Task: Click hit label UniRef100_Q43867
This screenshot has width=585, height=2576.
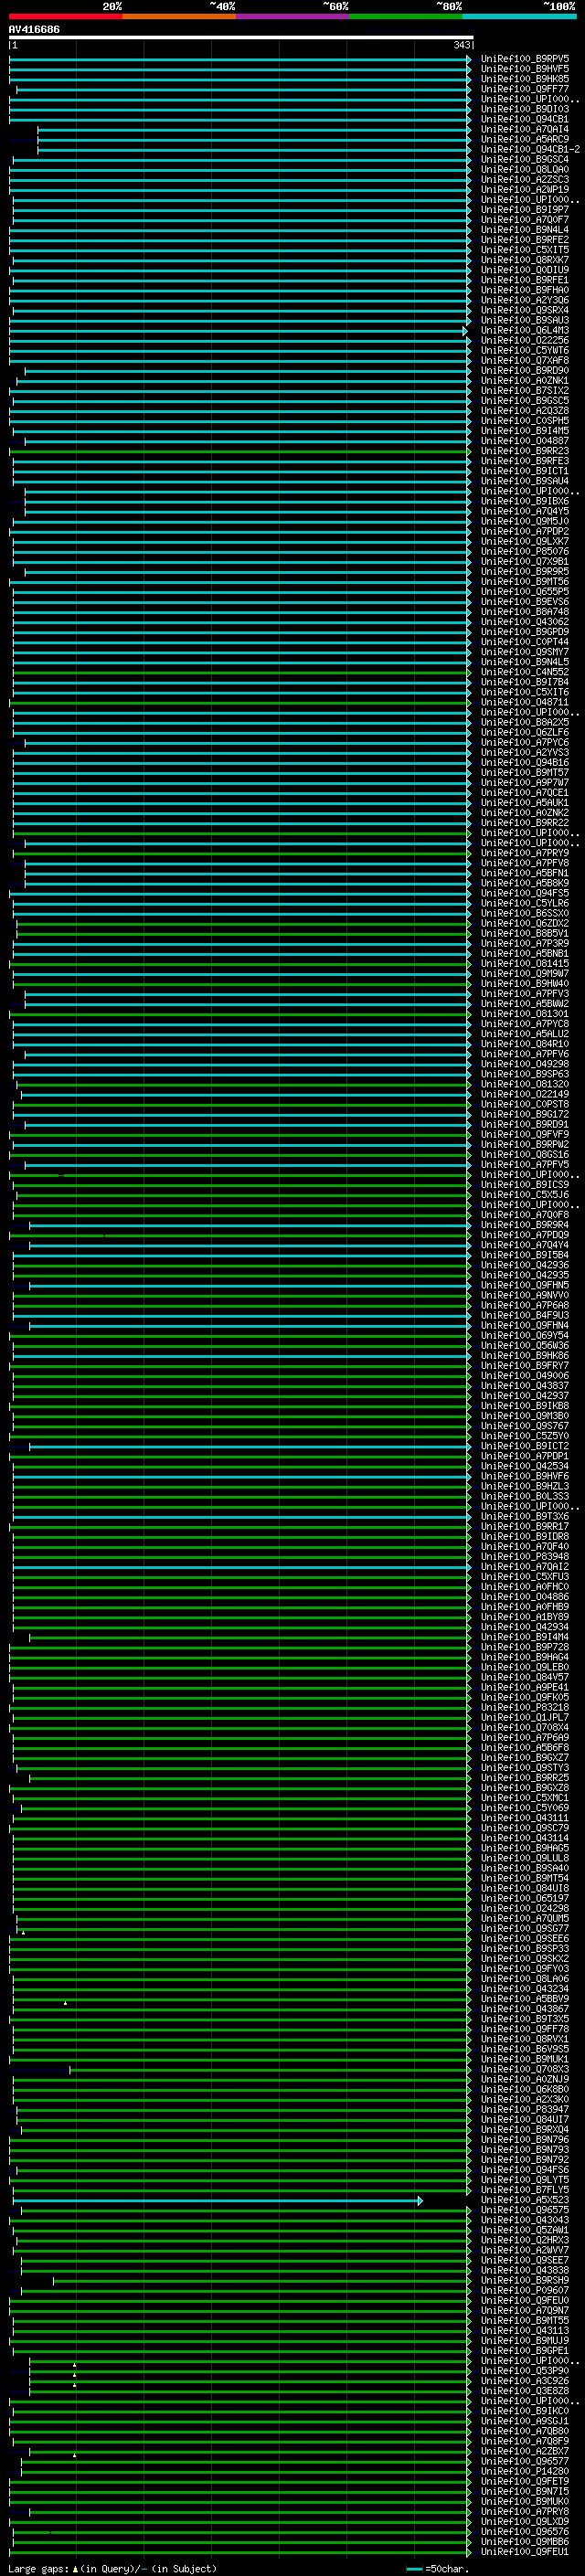Action: (525, 2009)
